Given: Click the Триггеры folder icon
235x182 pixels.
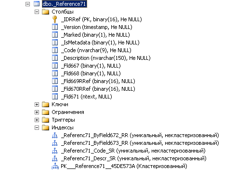Looking at the screenshot, I should coord(45,120).
